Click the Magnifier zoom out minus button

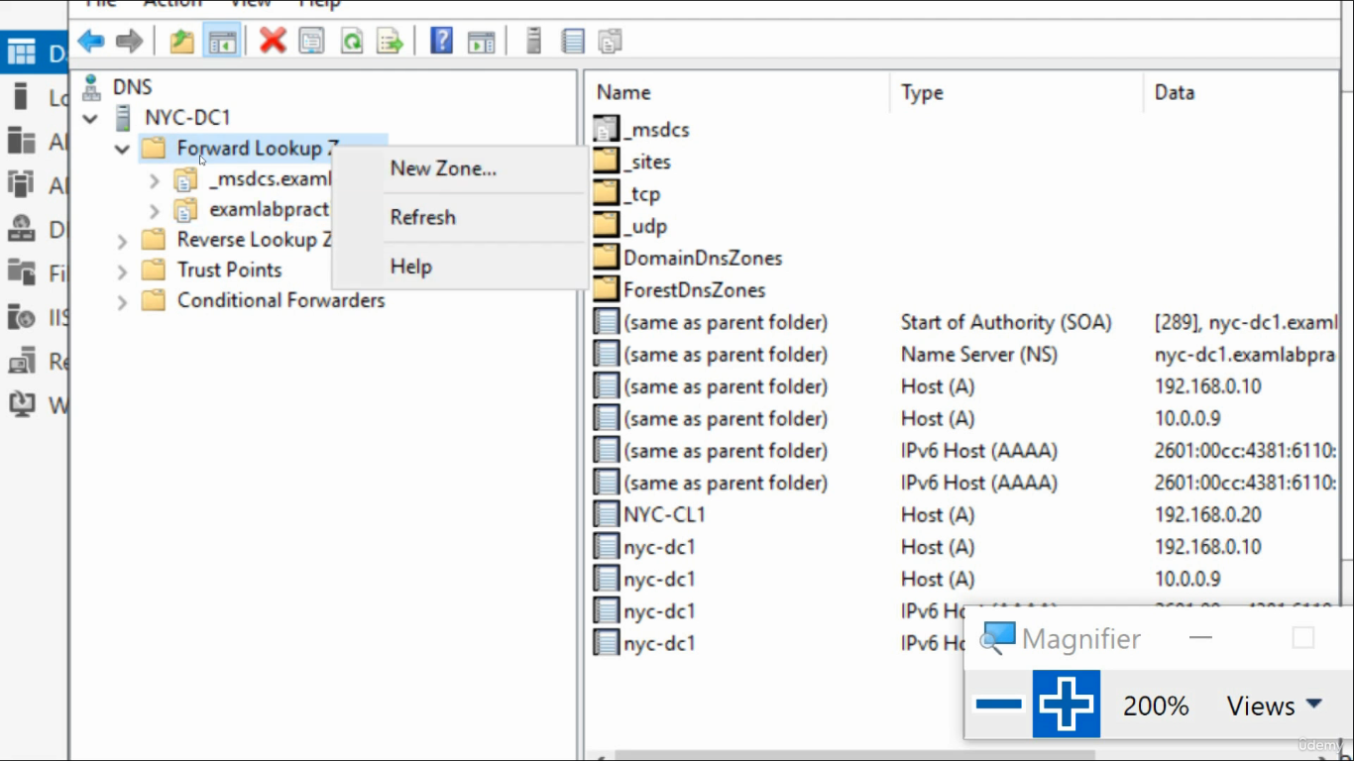998,705
